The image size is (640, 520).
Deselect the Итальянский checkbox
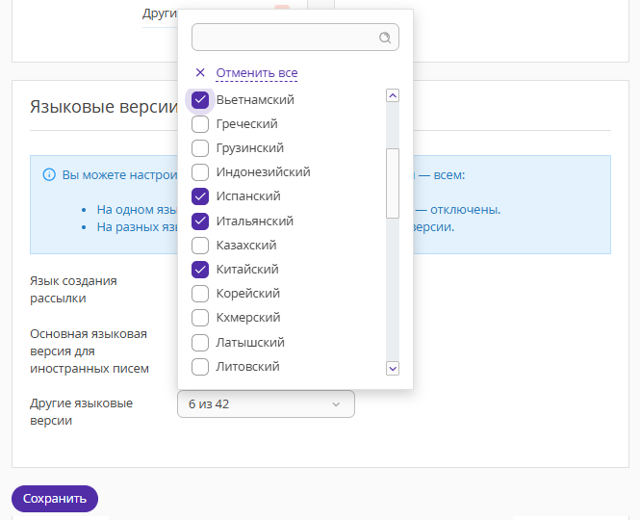tap(200, 221)
